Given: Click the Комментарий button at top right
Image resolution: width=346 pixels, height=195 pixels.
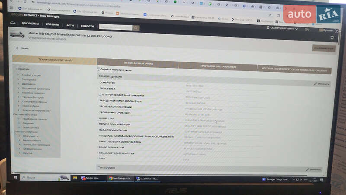Looking at the screenshot, I should 324,48.
